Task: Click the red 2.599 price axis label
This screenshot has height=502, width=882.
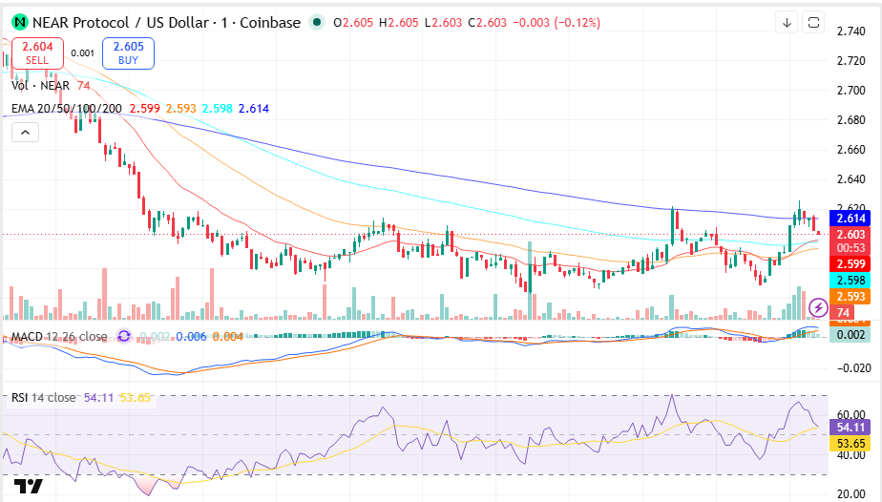Action: [x=850, y=263]
